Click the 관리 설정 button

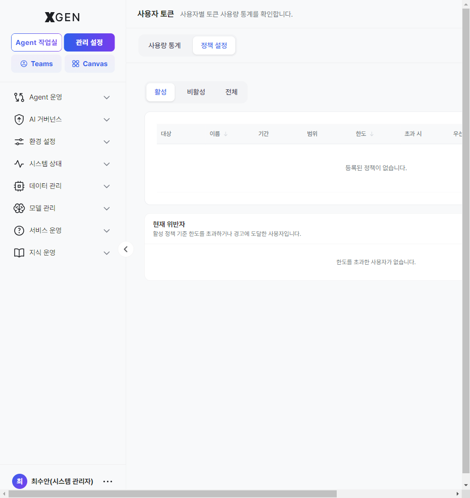[89, 42]
